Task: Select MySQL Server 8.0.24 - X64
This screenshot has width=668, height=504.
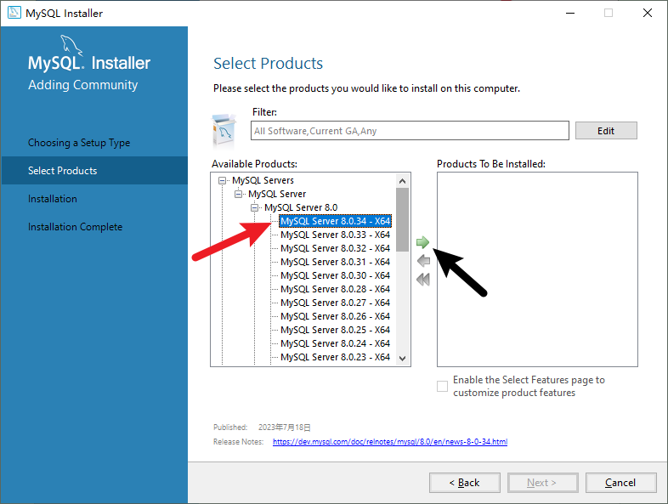Action: click(x=335, y=344)
